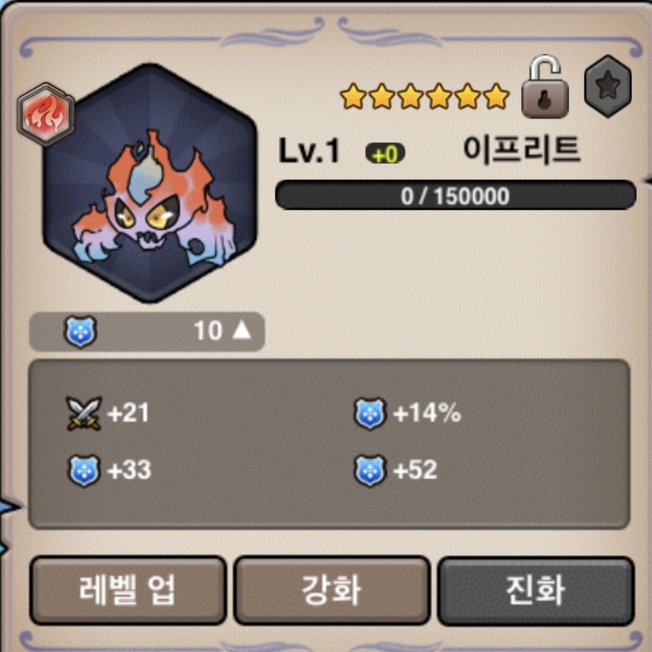The width and height of the screenshot is (652, 652).
Task: Tap the shield icon beside +52
Action: click(x=369, y=470)
